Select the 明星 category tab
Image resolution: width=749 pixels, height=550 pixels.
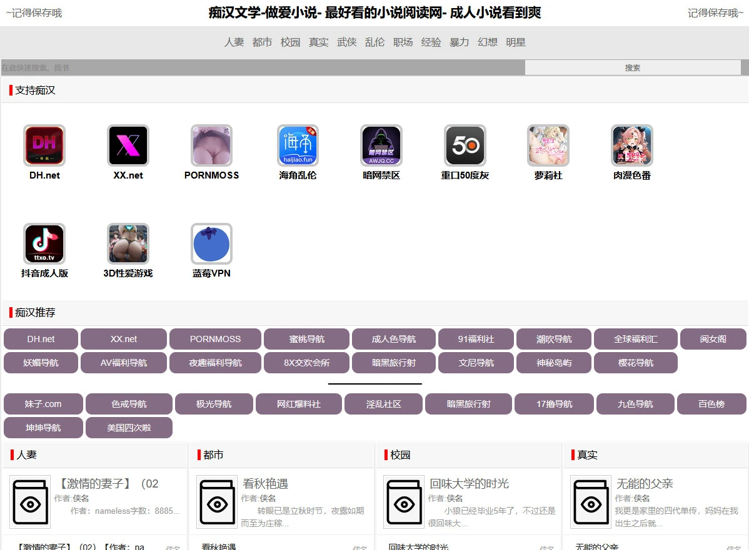(x=515, y=42)
